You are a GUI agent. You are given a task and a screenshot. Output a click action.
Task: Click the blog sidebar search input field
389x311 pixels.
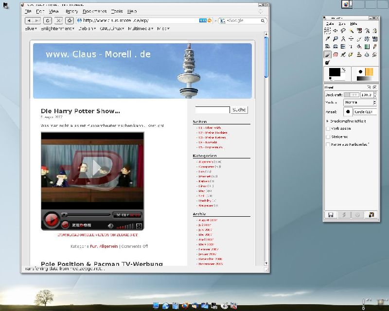coord(212,110)
